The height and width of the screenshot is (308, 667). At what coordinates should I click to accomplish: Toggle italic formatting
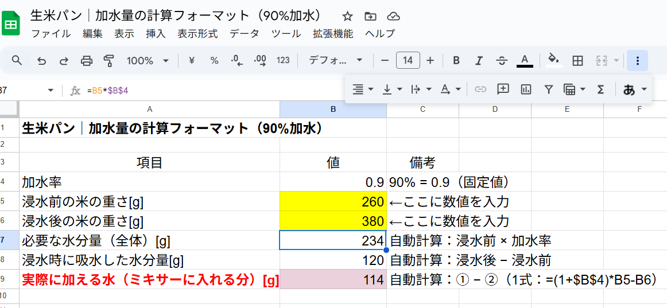479,60
